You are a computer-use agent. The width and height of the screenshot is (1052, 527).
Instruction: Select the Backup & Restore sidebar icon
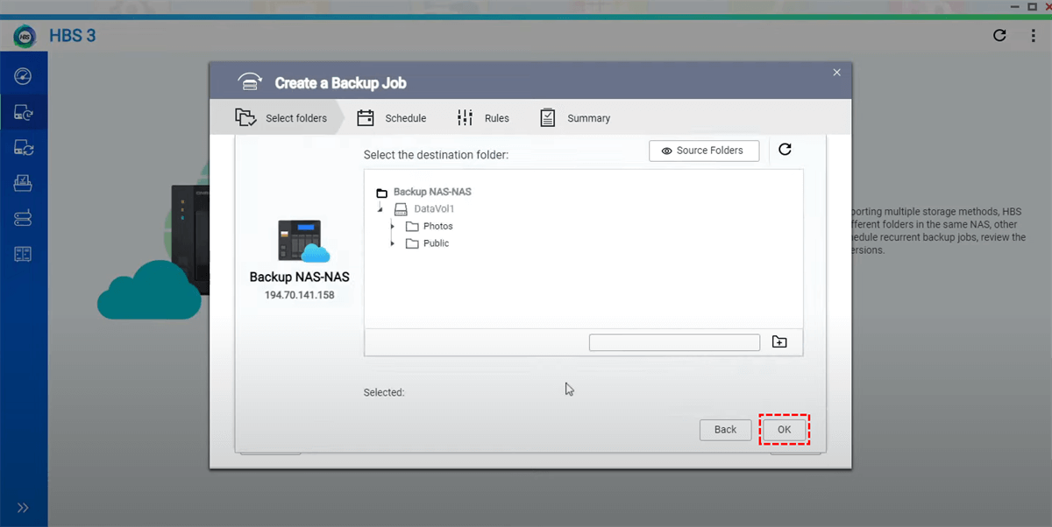click(24, 113)
